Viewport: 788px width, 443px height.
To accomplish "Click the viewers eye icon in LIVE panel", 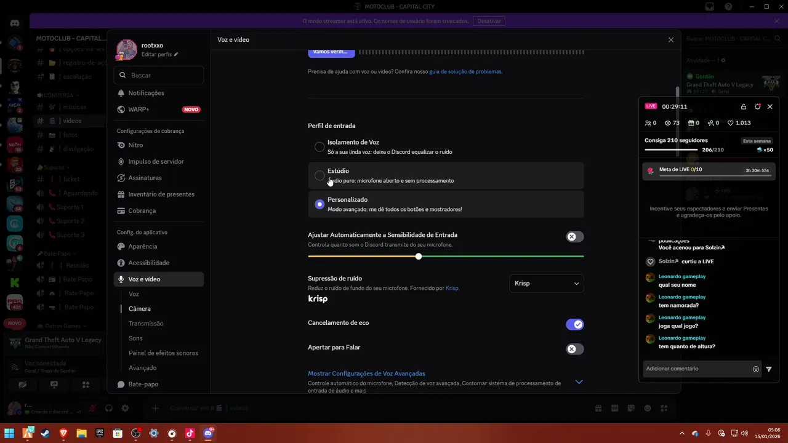I will click(x=667, y=123).
